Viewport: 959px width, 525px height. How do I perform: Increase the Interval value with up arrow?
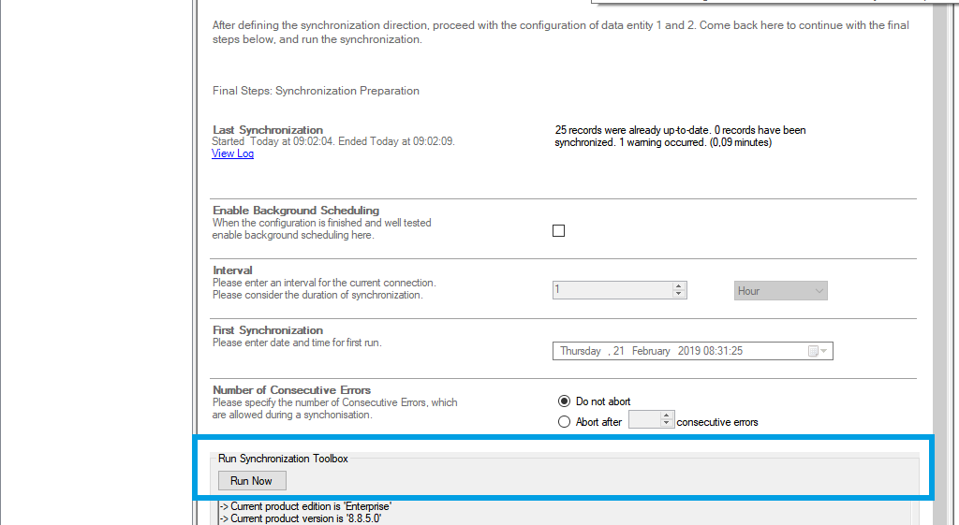pos(679,286)
